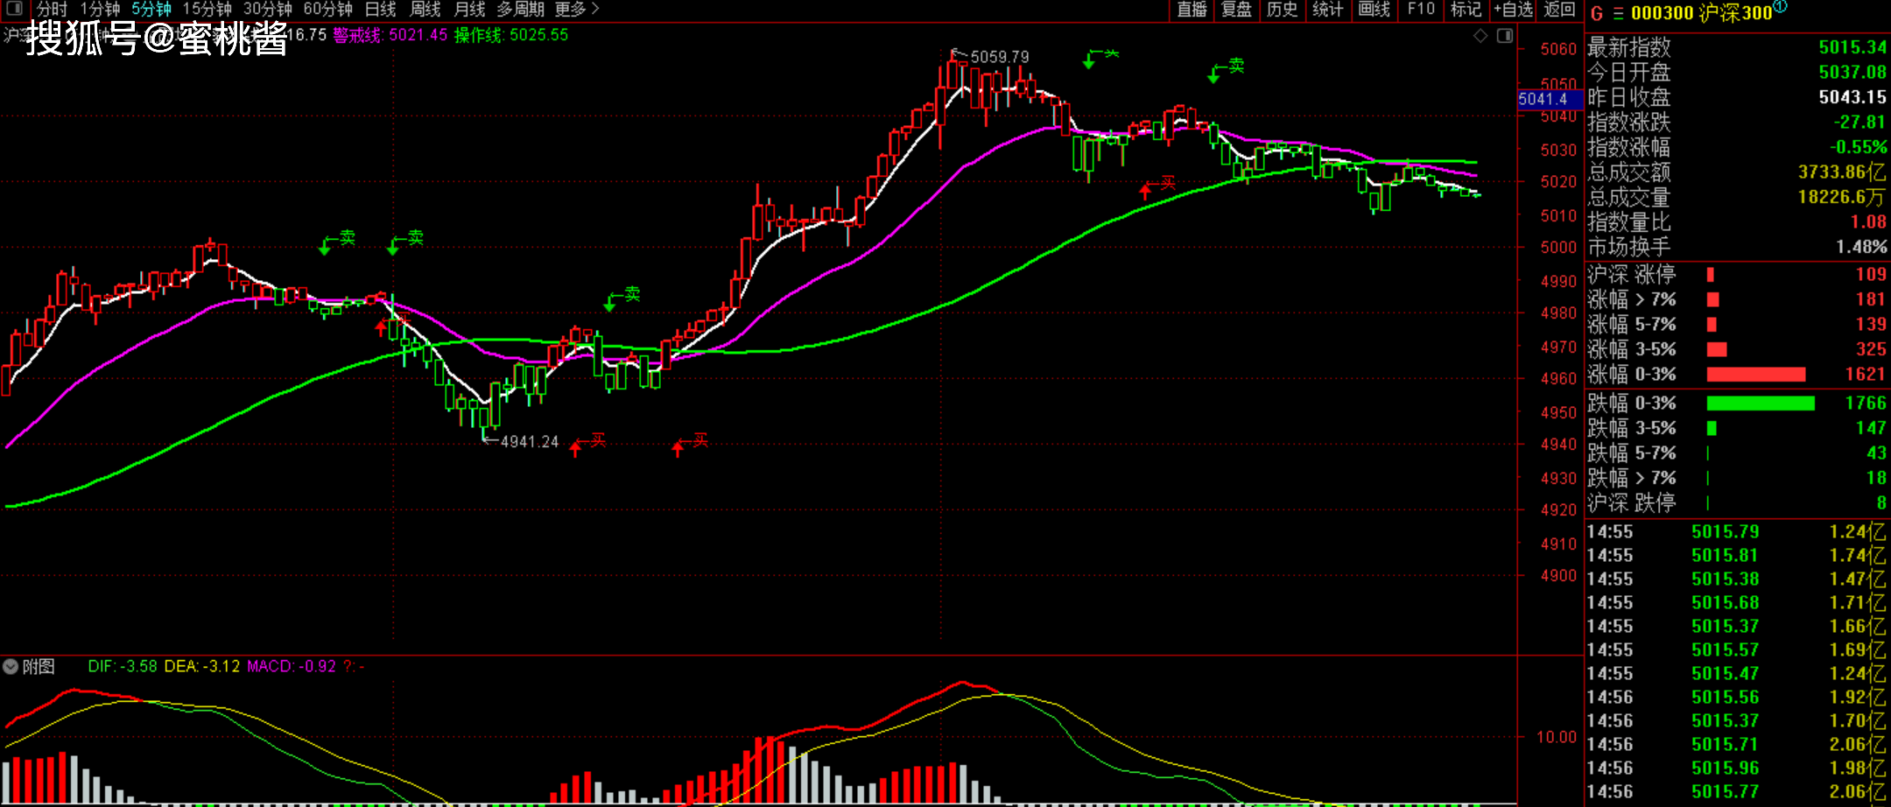Click the panel layout icon at top-left

coord(14,9)
